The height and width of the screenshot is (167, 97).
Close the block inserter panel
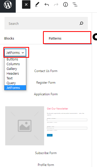tap(26, 4)
